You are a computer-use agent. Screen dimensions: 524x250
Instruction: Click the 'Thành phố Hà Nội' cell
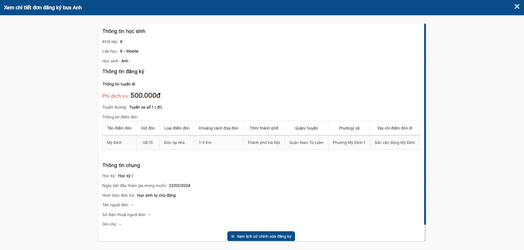264,143
